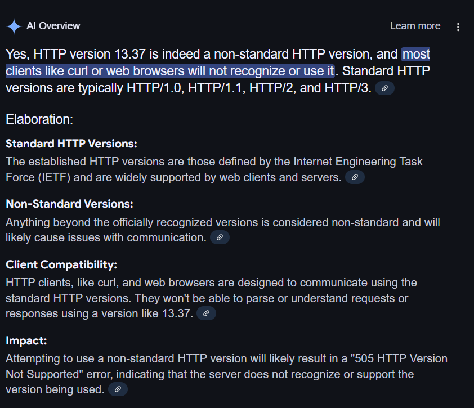Click the 'Anything beyond the officially recognized' paragraph
Image resolution: width=474 pixels, height=408 pixels.
pos(223,230)
